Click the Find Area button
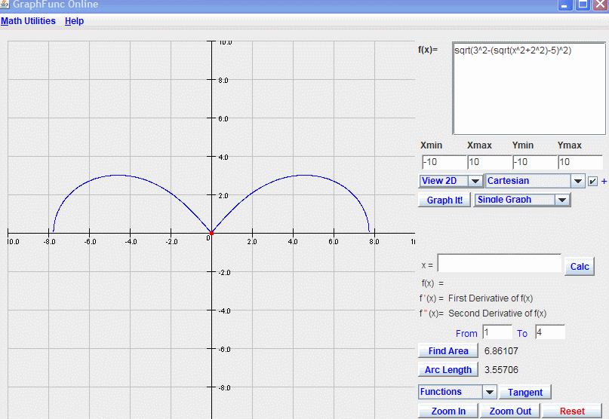The image size is (609, 419). 448,350
